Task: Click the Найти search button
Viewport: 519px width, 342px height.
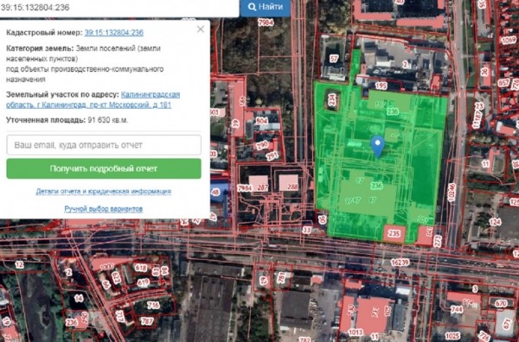Action: click(x=266, y=7)
